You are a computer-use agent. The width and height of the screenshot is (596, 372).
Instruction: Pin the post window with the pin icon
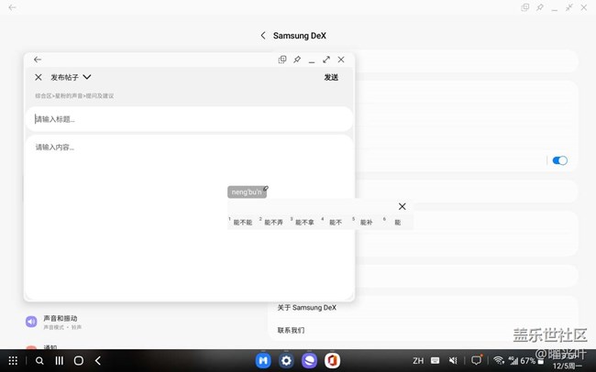click(x=297, y=60)
